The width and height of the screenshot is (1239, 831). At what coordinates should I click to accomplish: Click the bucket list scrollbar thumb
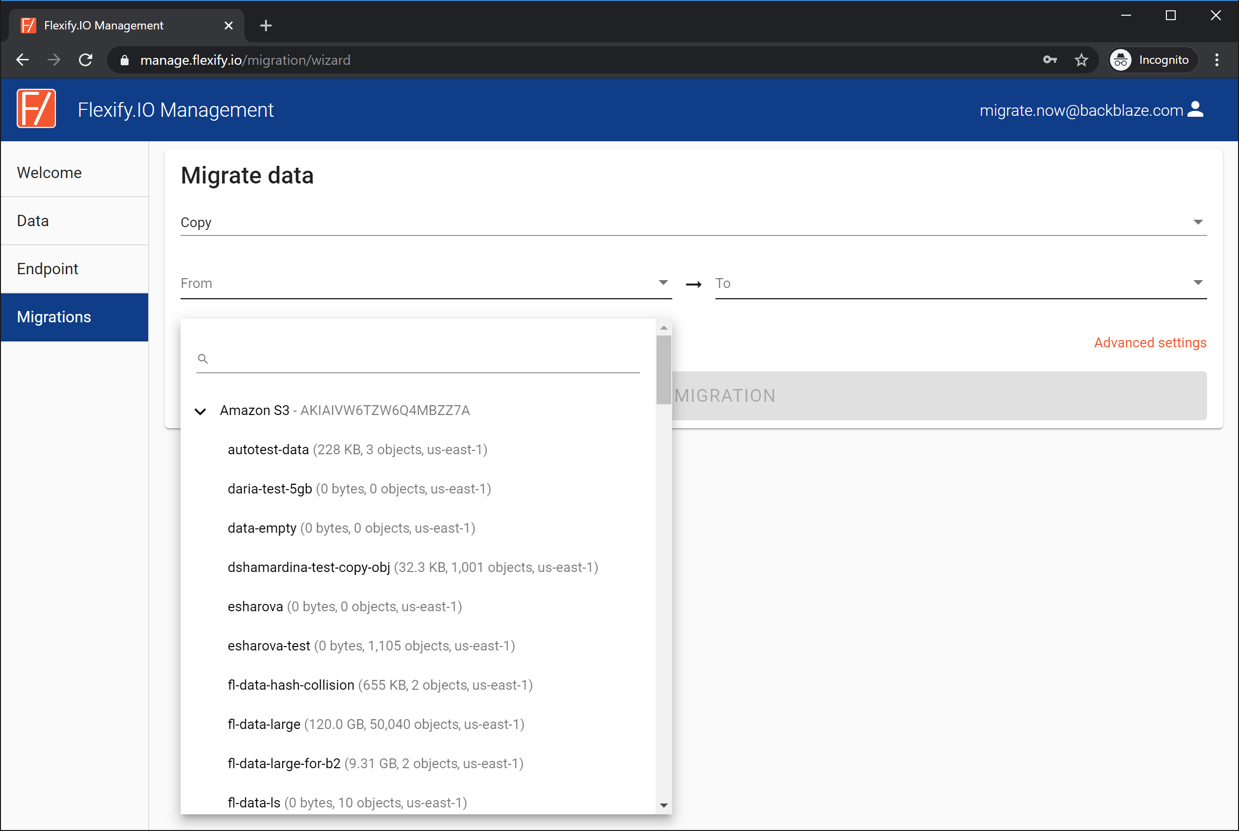point(663,369)
